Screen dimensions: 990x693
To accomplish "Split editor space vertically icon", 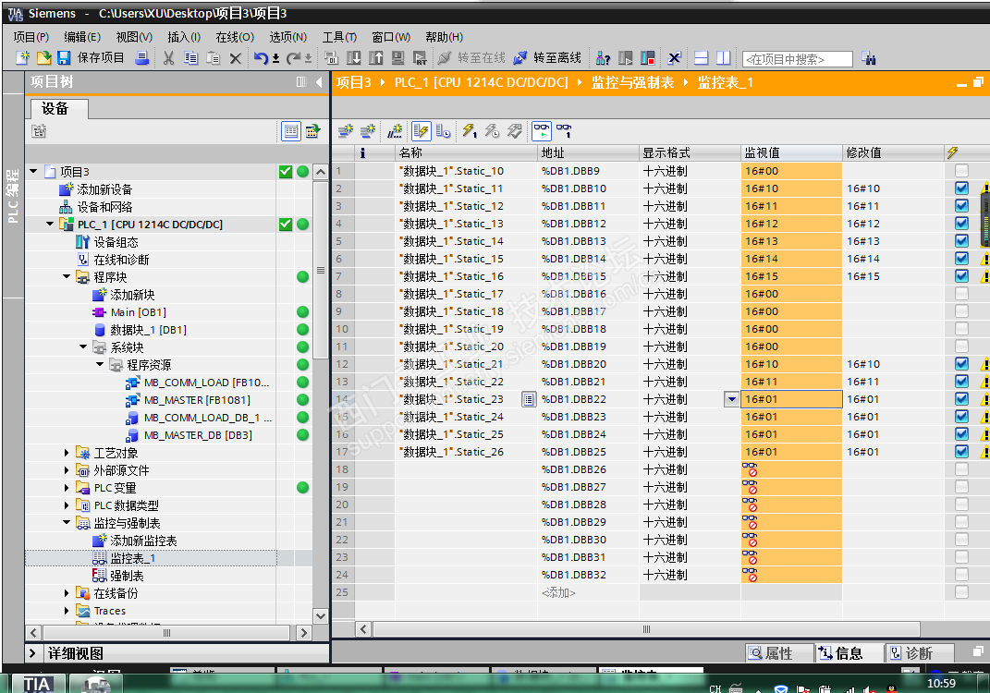I will pos(723,59).
